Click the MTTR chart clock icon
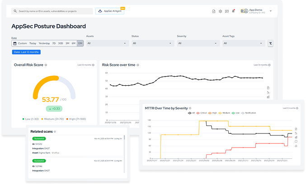Image resolution: width=306 pixels, height=185 pixels. coord(297,108)
